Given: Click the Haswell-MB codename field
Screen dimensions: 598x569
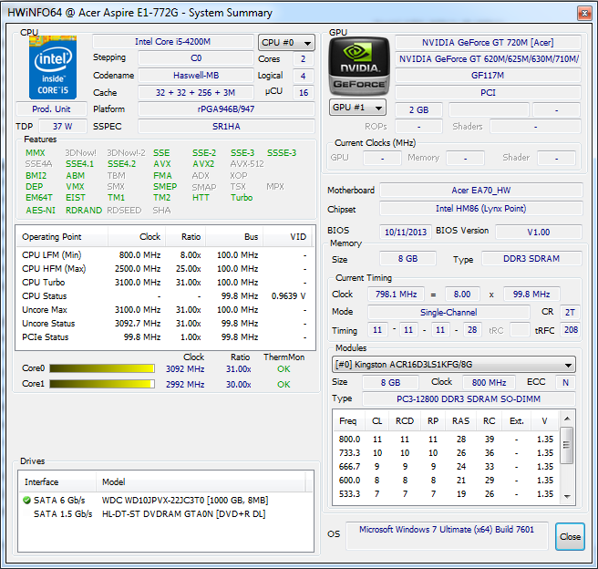Looking at the screenshot, I should pos(196,75).
